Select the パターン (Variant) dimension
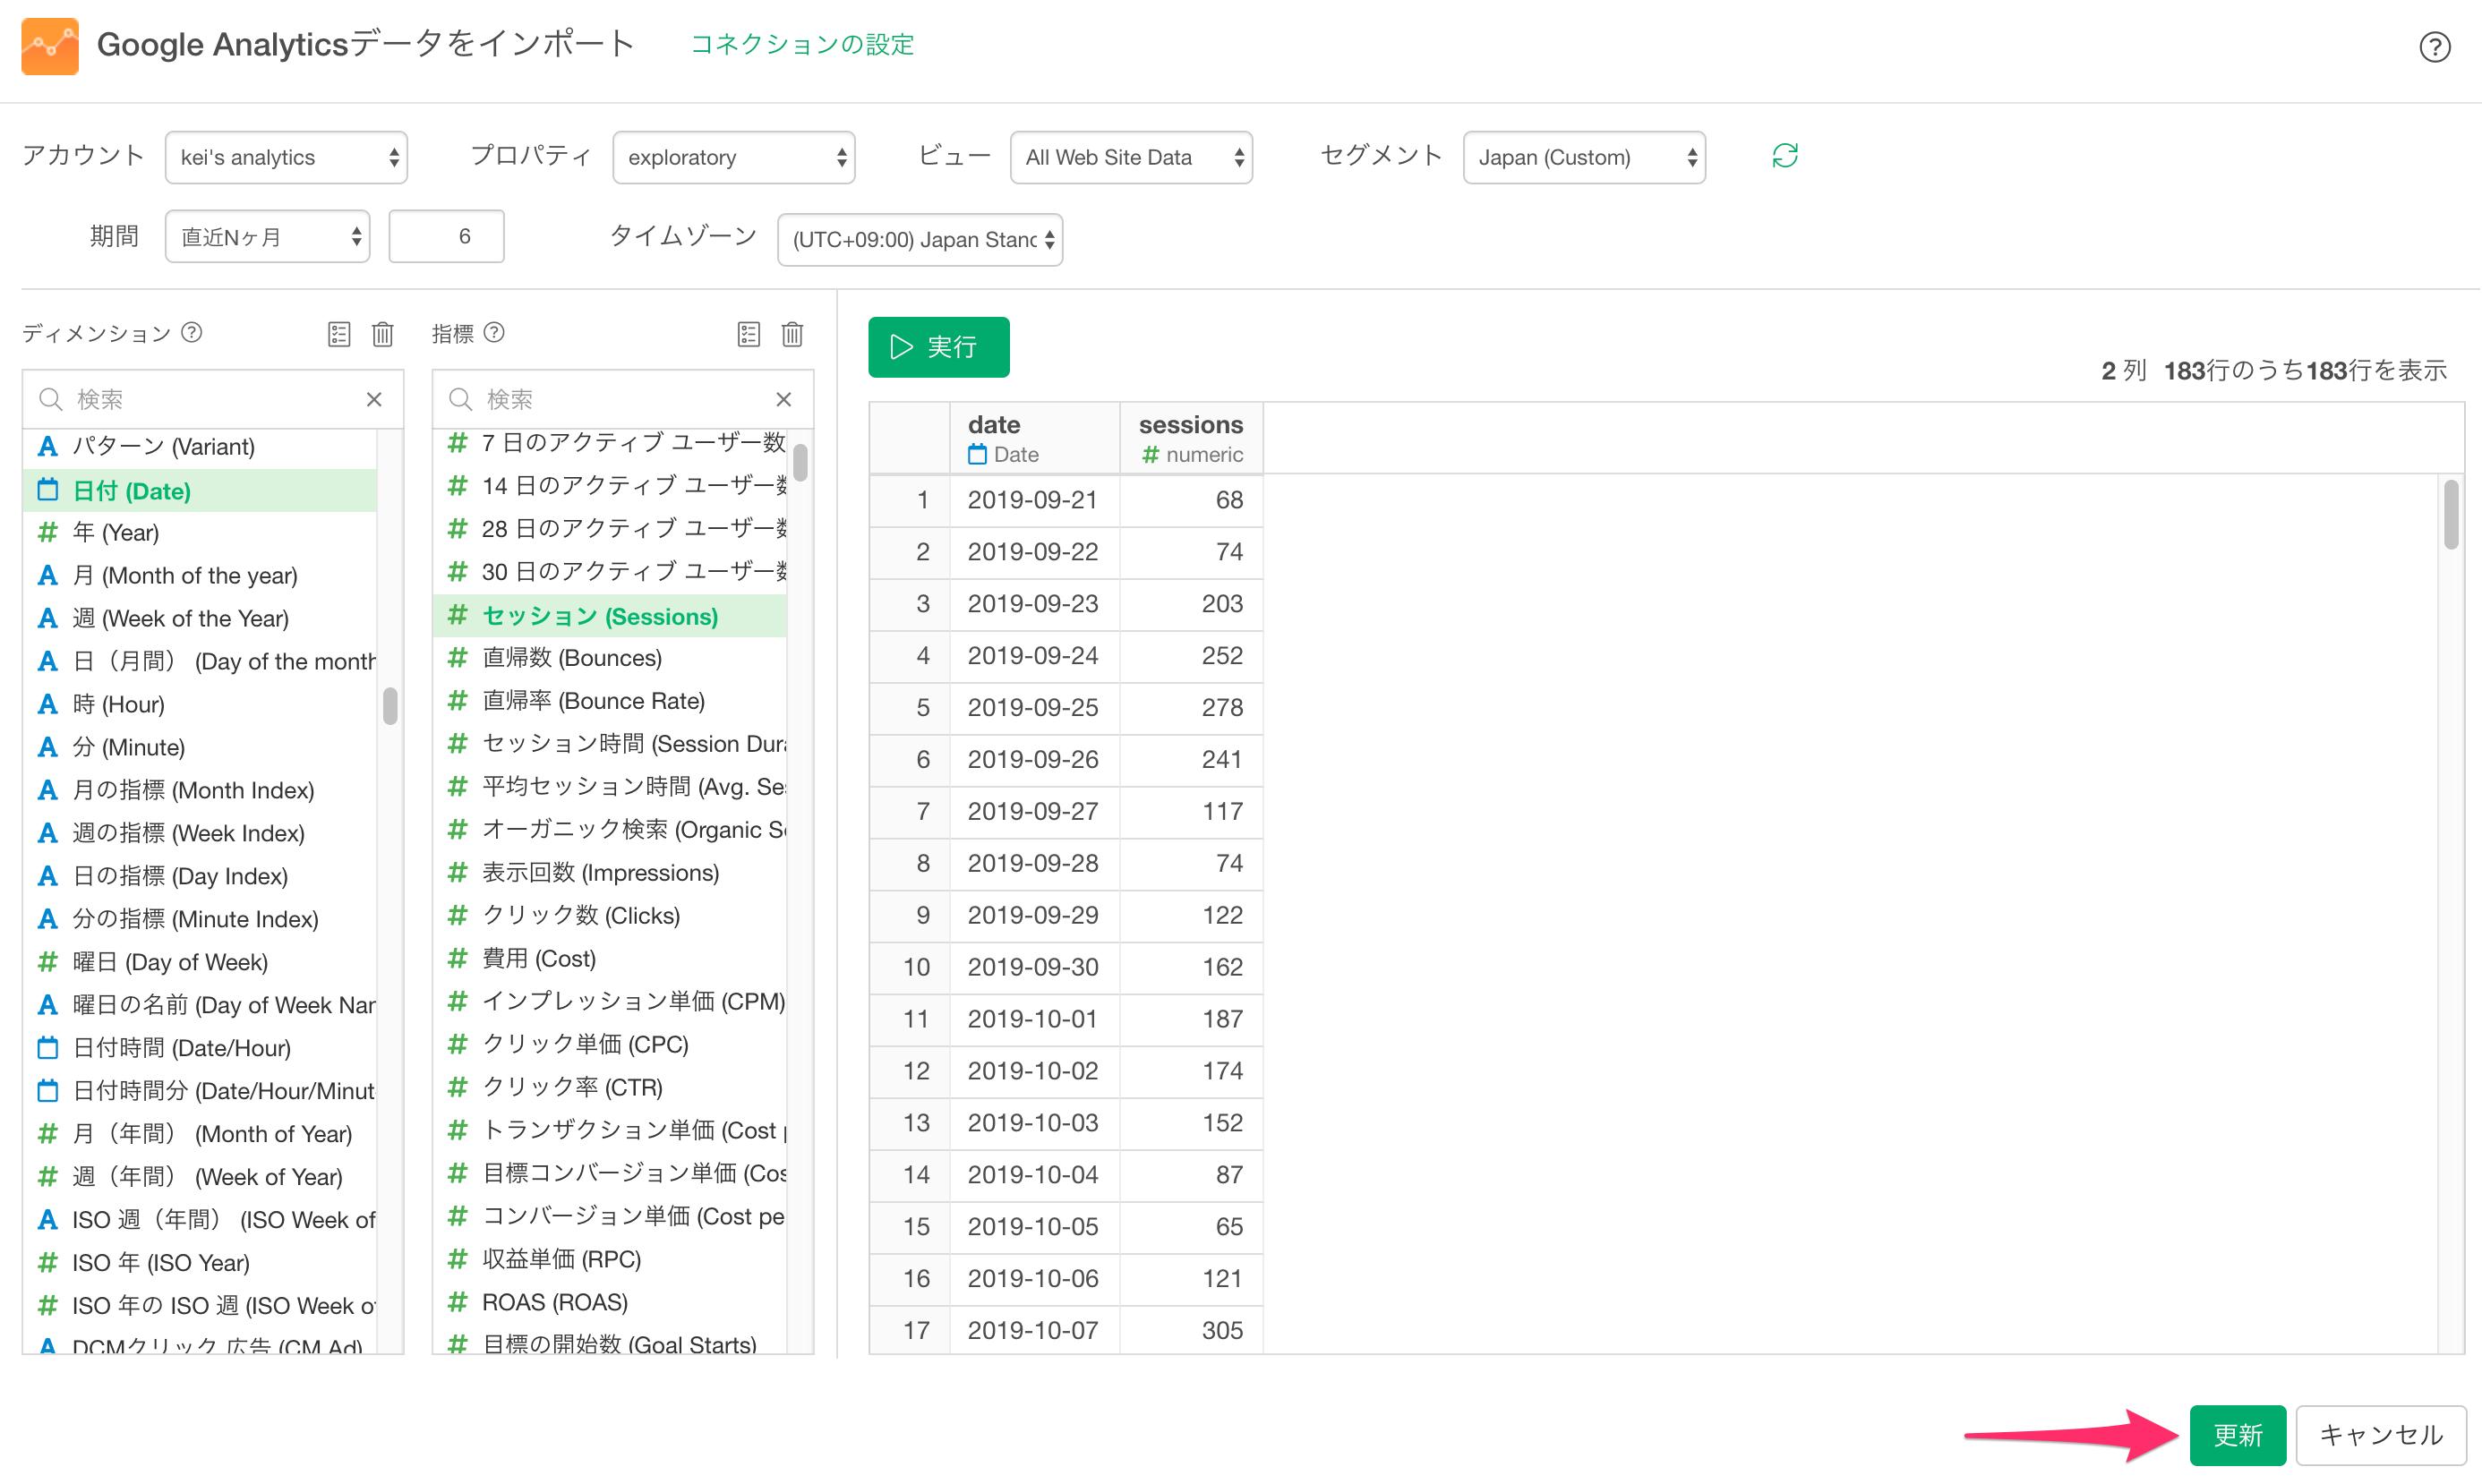2482x1484 pixels. [200, 446]
